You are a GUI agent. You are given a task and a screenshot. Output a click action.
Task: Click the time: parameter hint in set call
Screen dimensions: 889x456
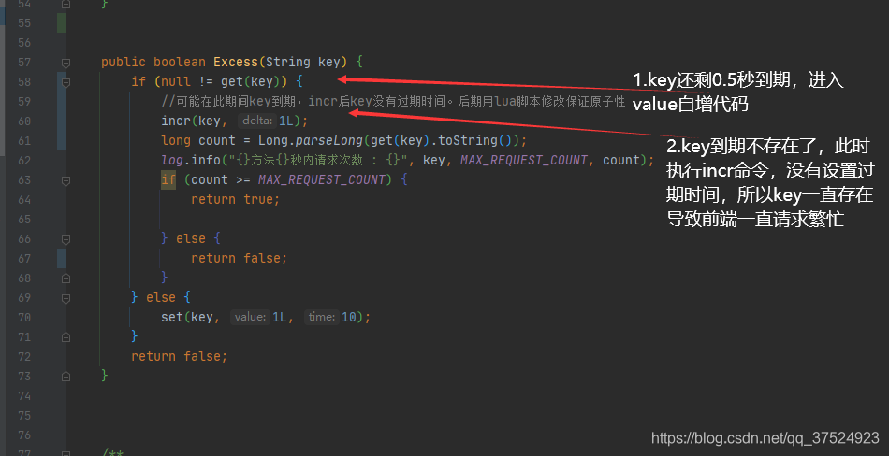pyautogui.click(x=322, y=317)
